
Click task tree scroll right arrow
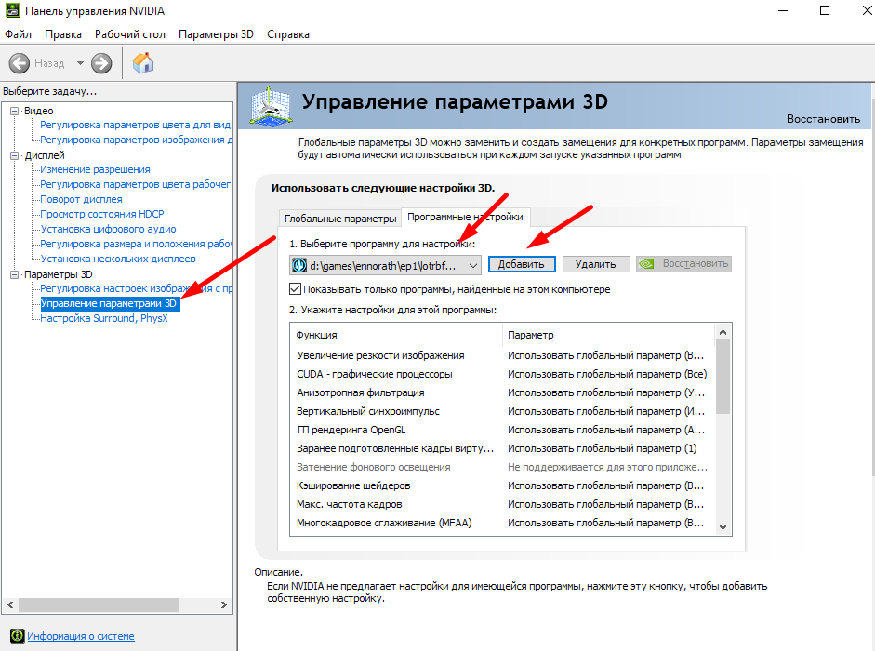[x=224, y=604]
